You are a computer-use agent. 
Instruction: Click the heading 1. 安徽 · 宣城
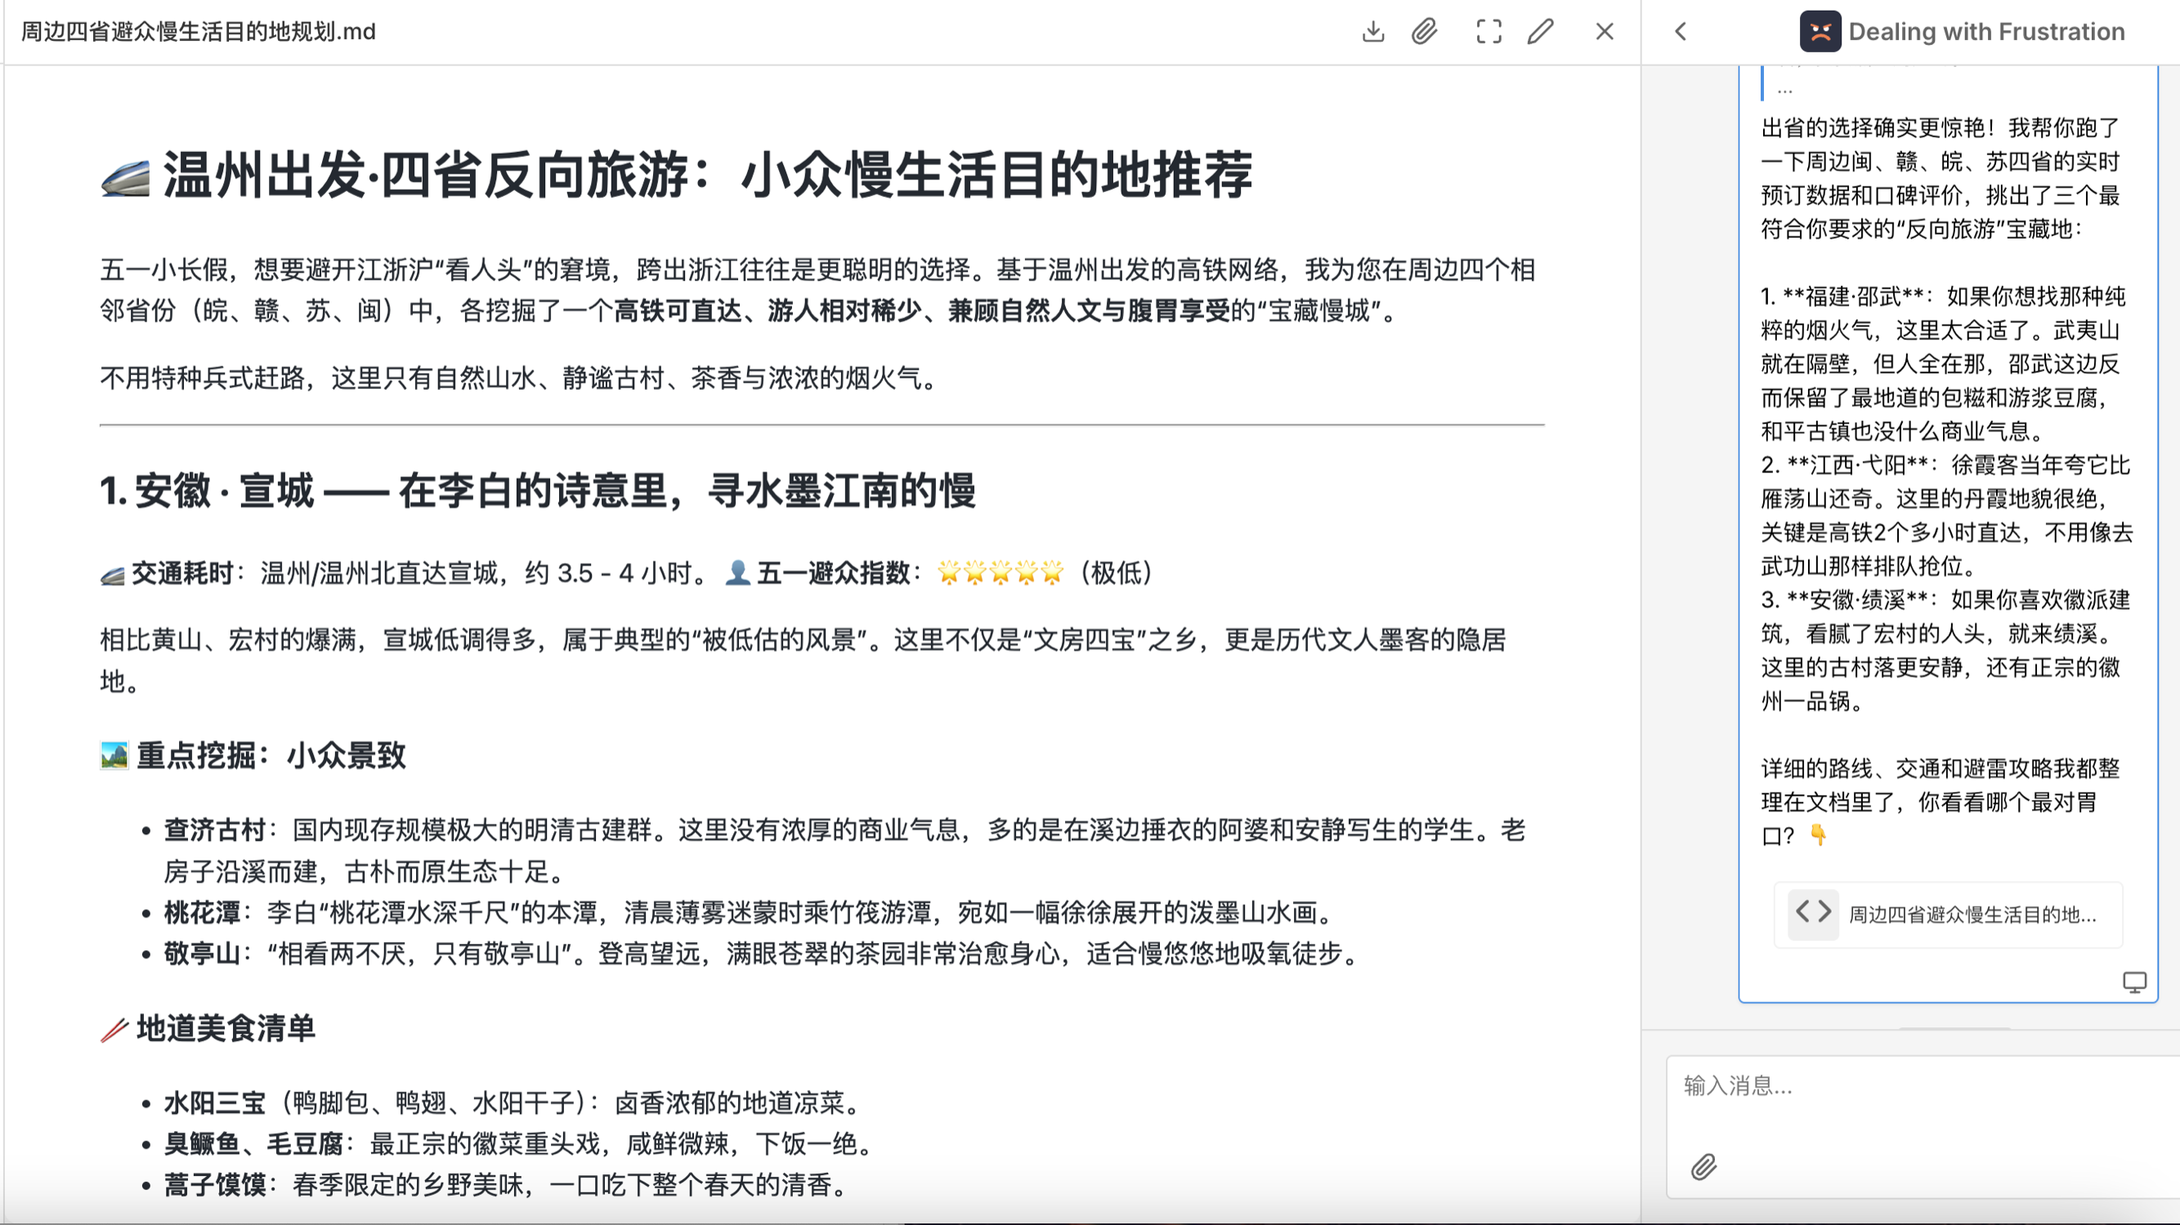(x=537, y=490)
